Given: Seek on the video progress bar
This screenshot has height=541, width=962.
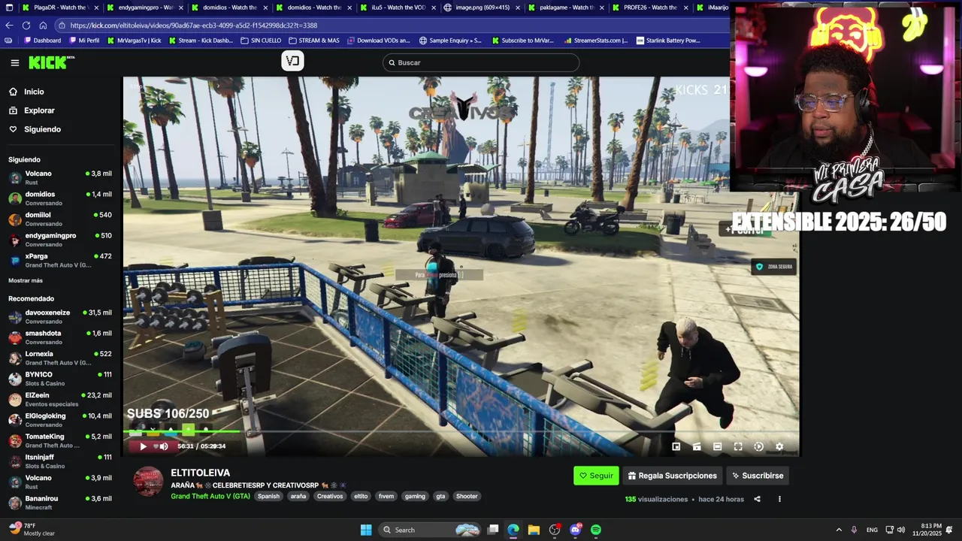Looking at the screenshot, I should [x=461, y=431].
